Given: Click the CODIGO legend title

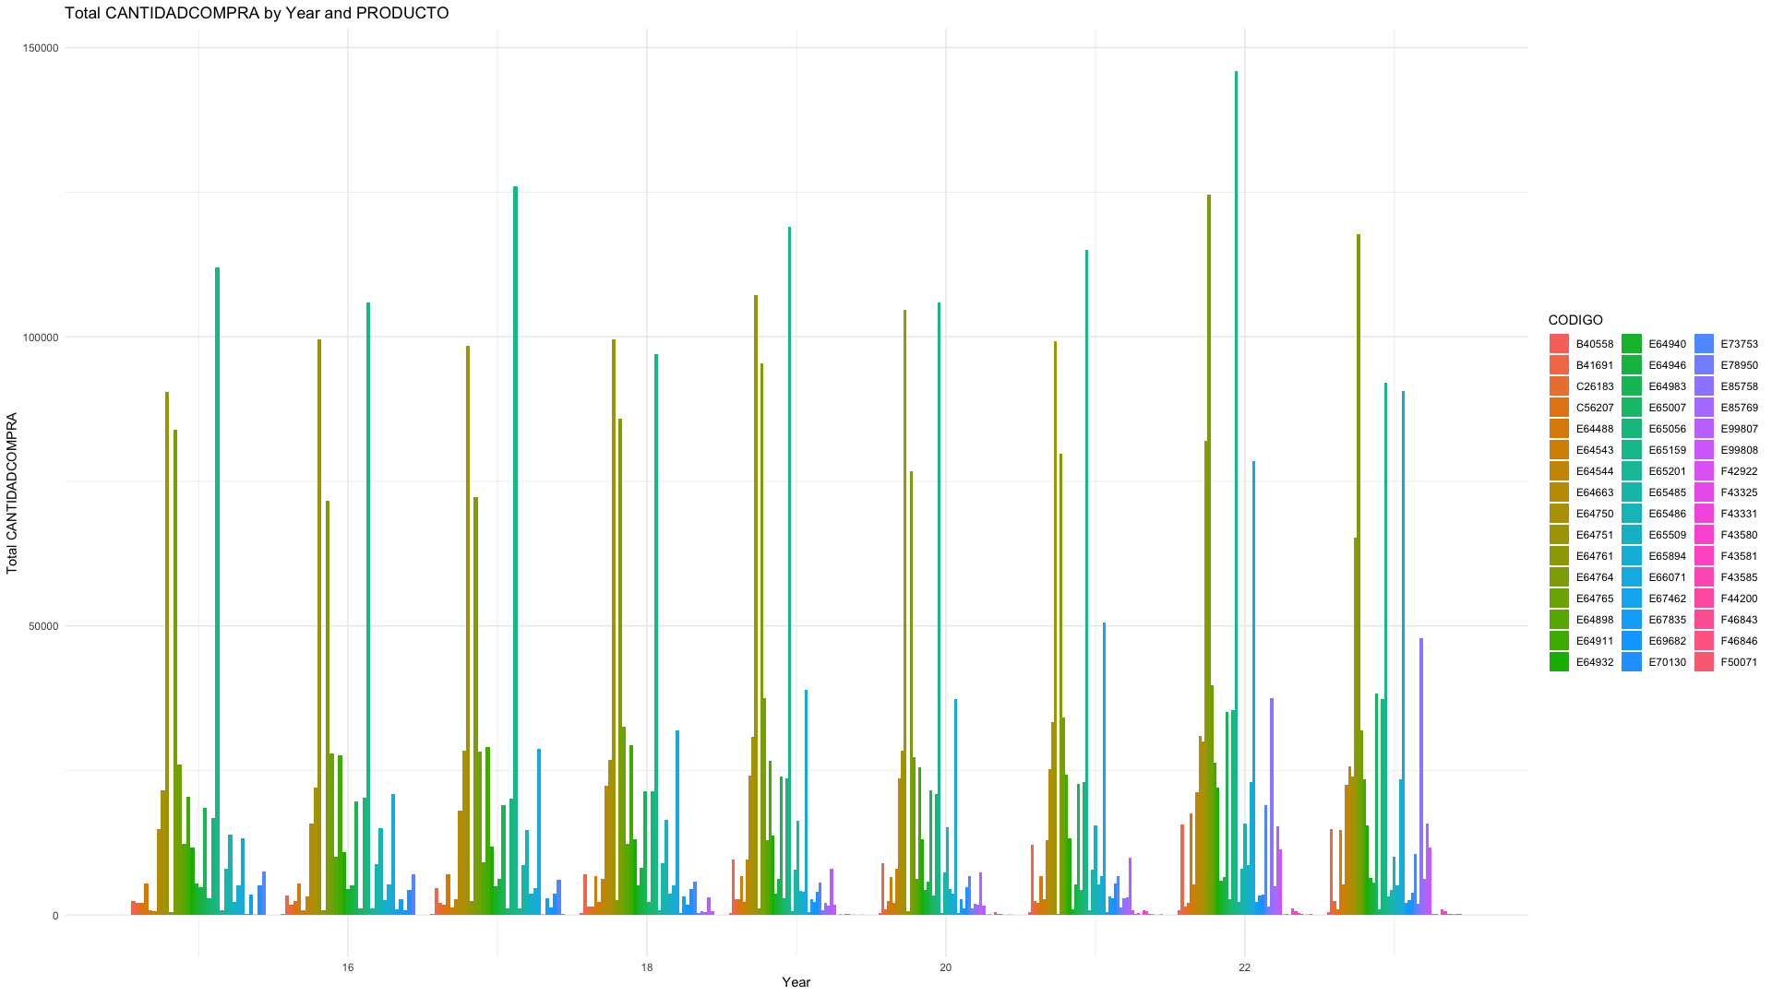Looking at the screenshot, I should 1575,320.
